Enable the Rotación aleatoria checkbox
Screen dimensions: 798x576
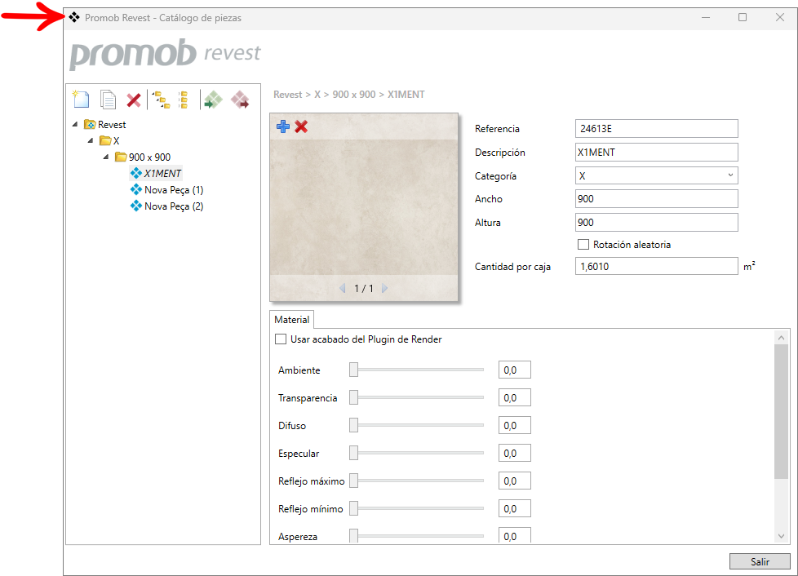[x=583, y=244]
